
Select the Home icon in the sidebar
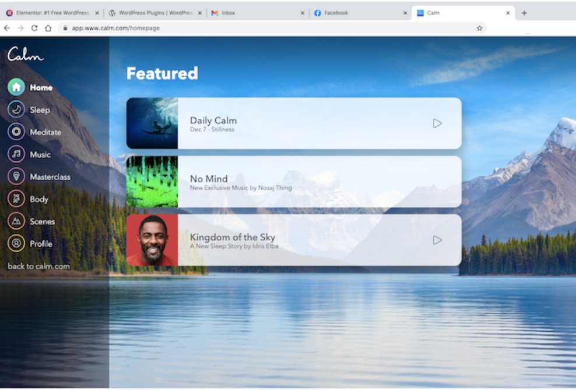coord(16,87)
